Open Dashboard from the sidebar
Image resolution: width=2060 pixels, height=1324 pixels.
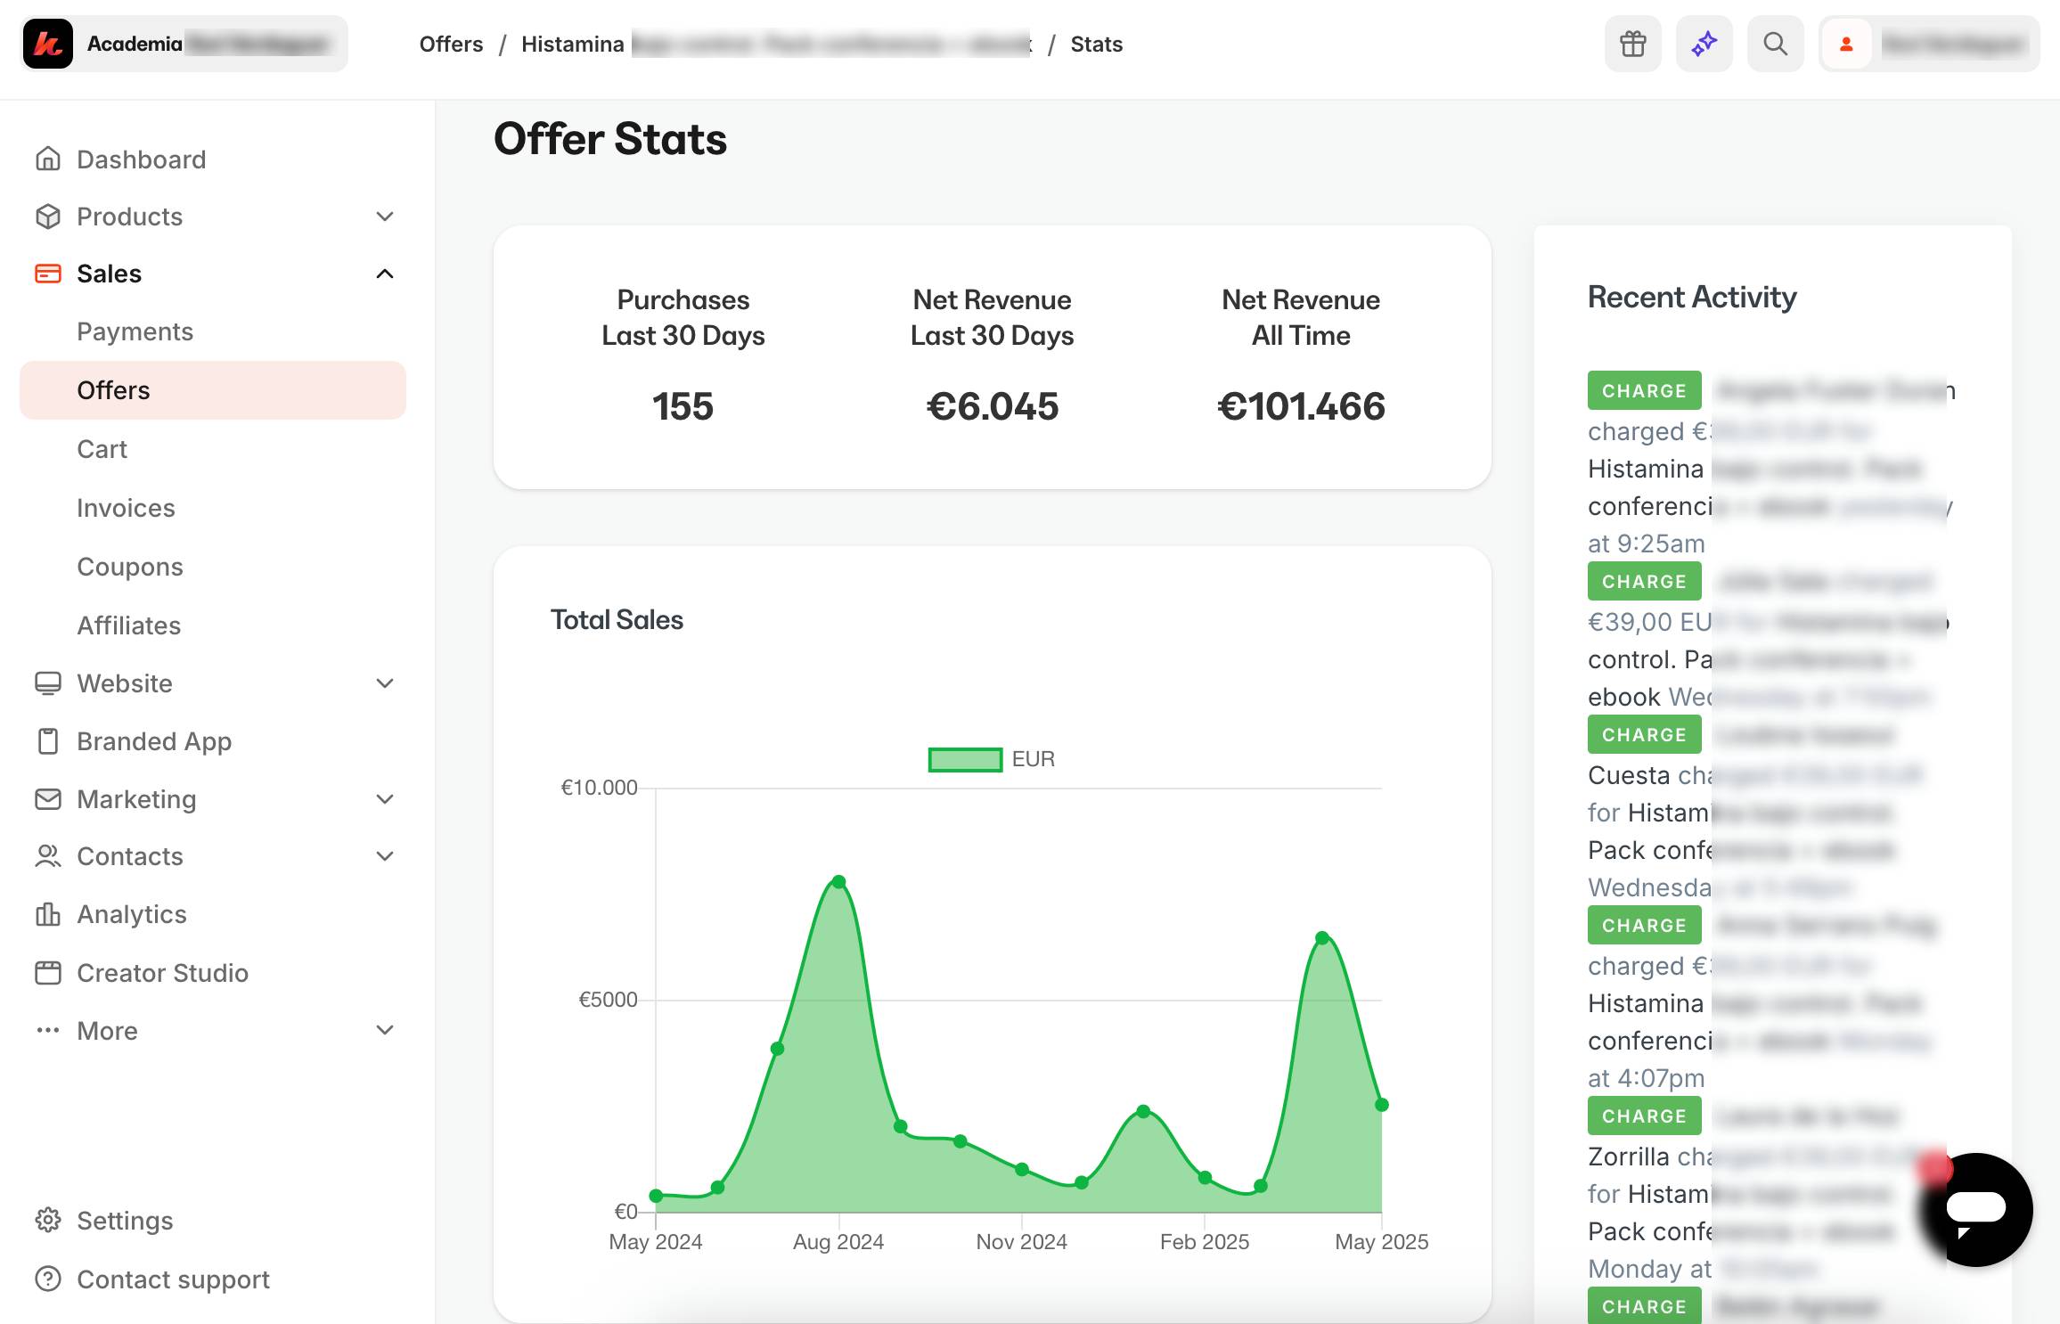pyautogui.click(x=141, y=159)
